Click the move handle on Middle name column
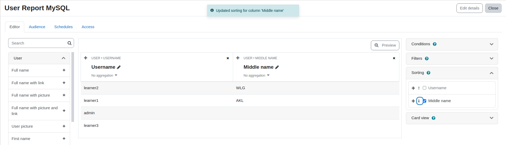The height and width of the screenshot is (145, 506). coord(238,58)
